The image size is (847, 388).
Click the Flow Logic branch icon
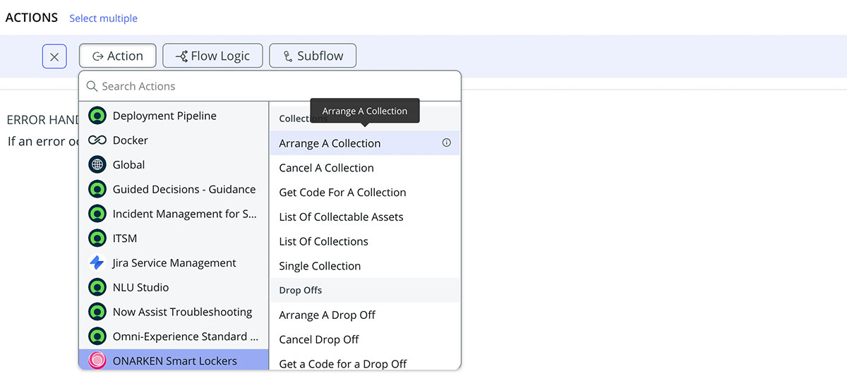coord(181,56)
